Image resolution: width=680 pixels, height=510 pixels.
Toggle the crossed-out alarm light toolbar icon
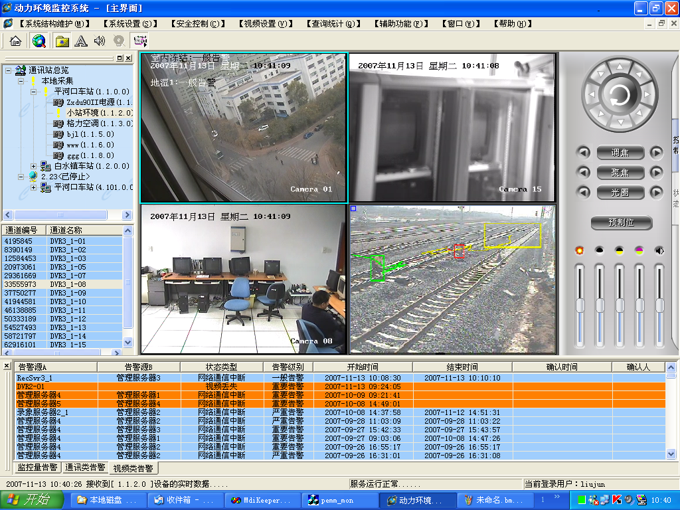pos(119,41)
